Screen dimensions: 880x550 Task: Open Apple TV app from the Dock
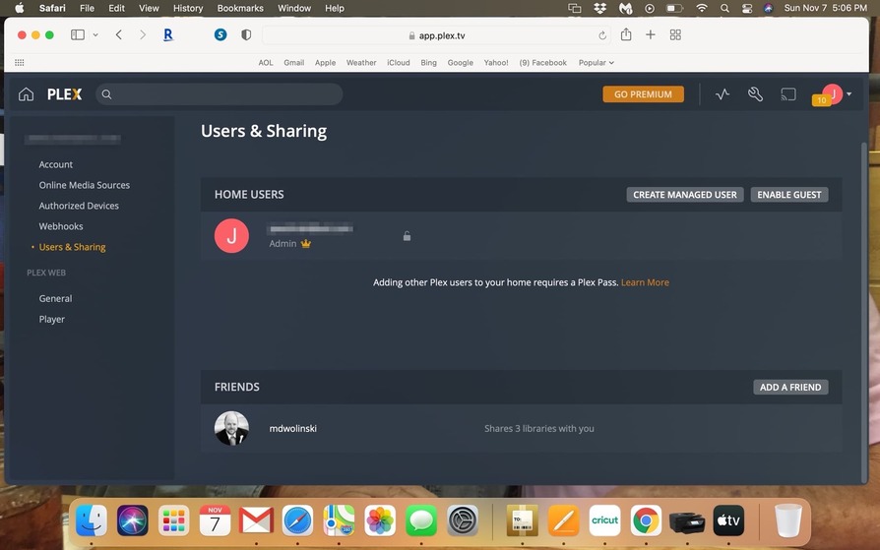pyautogui.click(x=728, y=520)
